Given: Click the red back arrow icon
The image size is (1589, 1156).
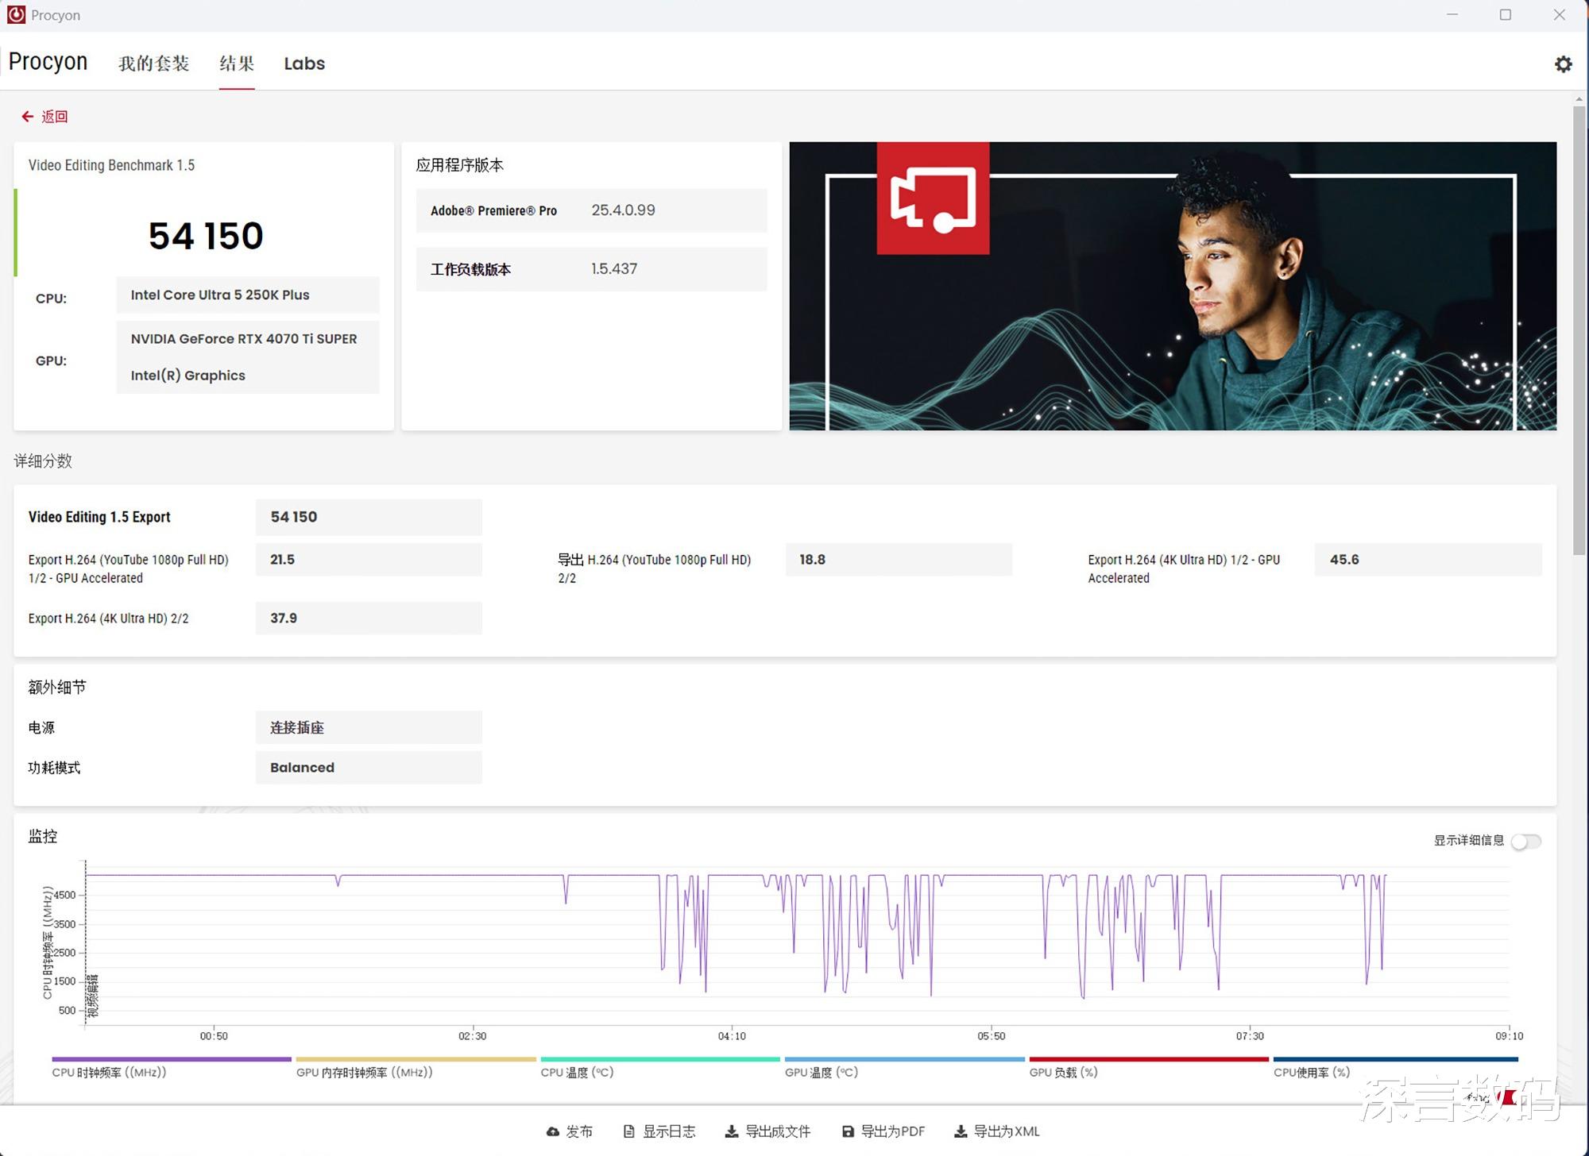Looking at the screenshot, I should pos(27,117).
